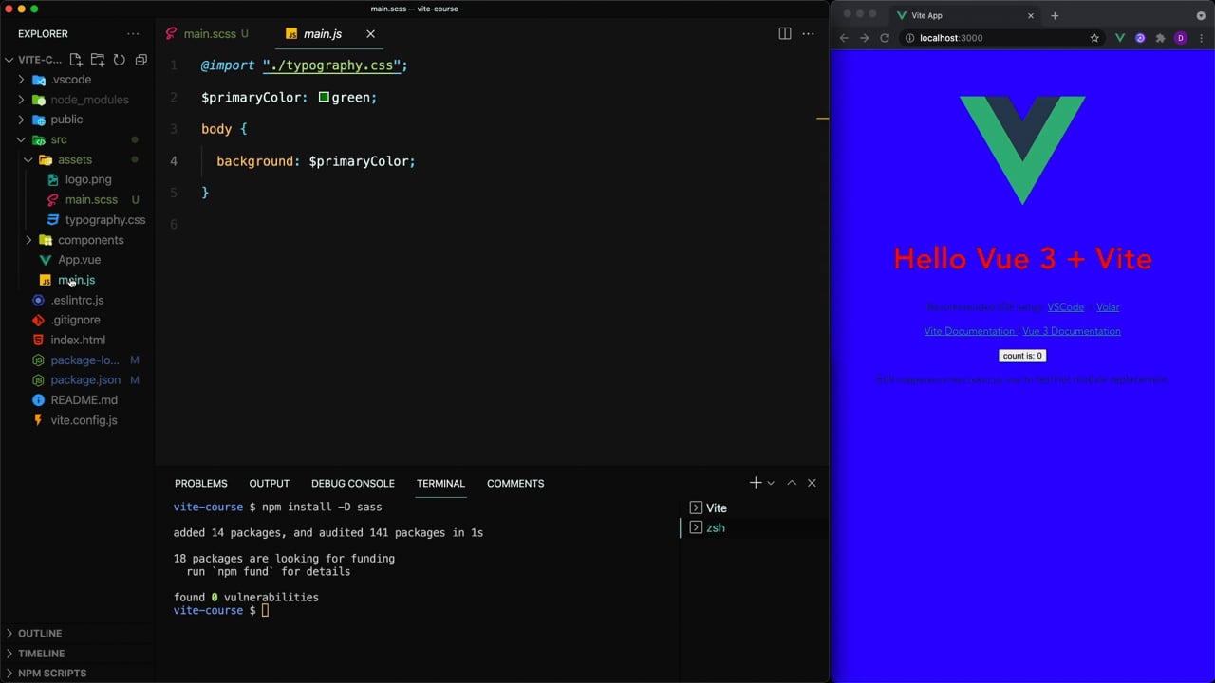
Task: Open README.md file
Action: [x=84, y=400]
